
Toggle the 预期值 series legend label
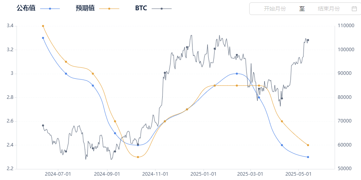pyautogui.click(x=85, y=8)
